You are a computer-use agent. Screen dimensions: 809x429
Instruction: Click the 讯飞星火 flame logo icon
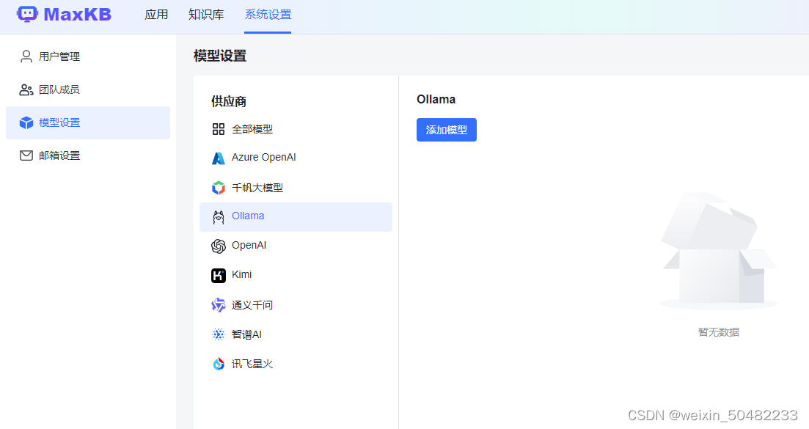[219, 364]
